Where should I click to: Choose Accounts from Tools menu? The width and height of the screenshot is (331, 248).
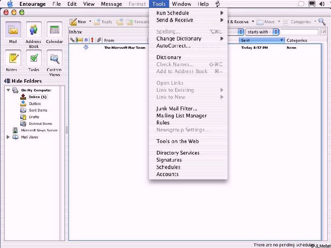[x=188, y=174]
